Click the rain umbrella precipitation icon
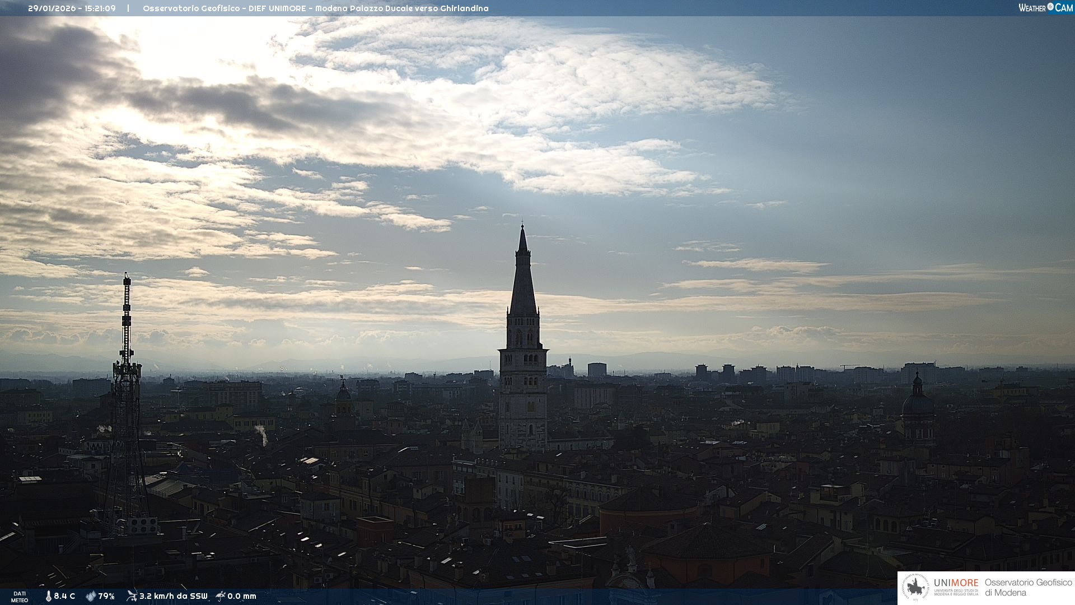1075x605 pixels. pos(221,596)
